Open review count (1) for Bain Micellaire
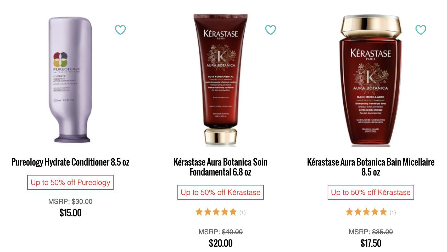Screen dimensions: 447x252 393,212
